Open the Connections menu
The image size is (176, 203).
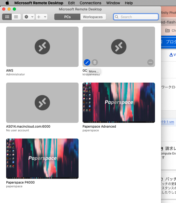click(x=91, y=3)
